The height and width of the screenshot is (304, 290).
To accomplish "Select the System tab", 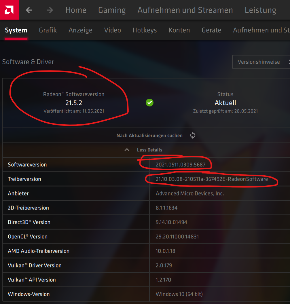I will coord(16,30).
